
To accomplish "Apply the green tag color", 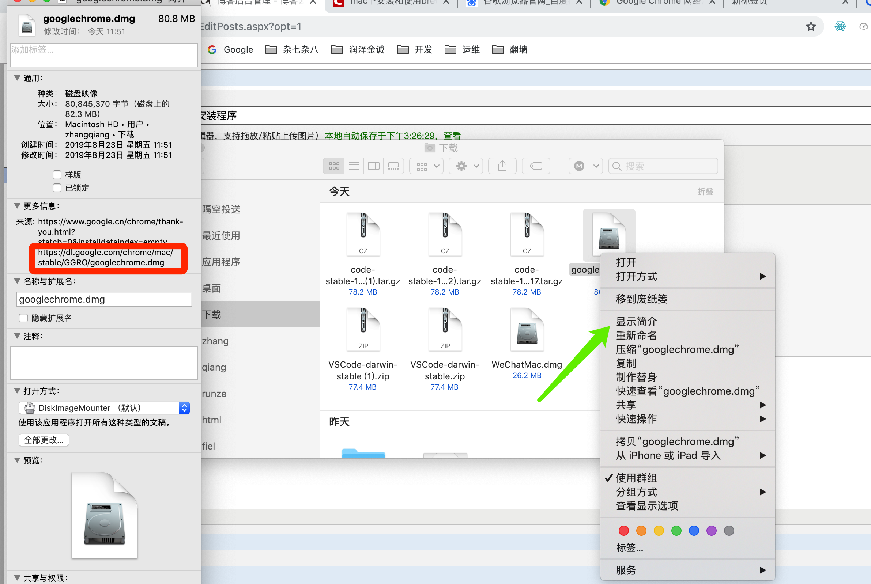I will tap(676, 530).
